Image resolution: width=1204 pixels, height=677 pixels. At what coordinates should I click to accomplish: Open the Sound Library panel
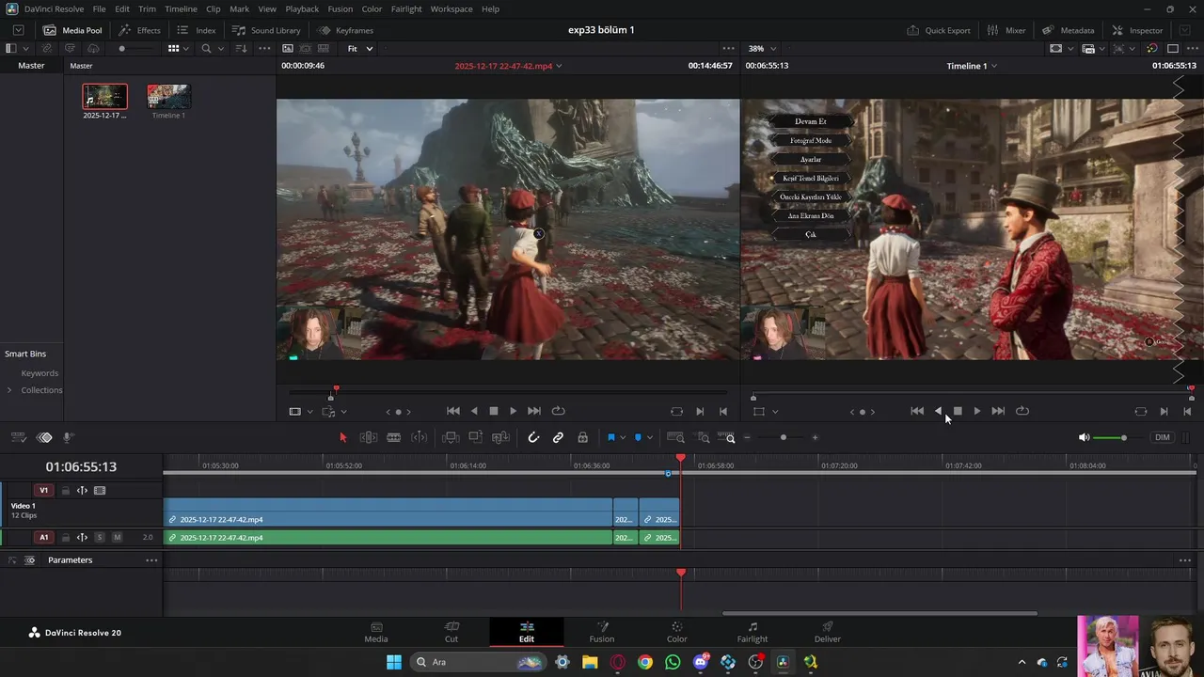coord(266,30)
